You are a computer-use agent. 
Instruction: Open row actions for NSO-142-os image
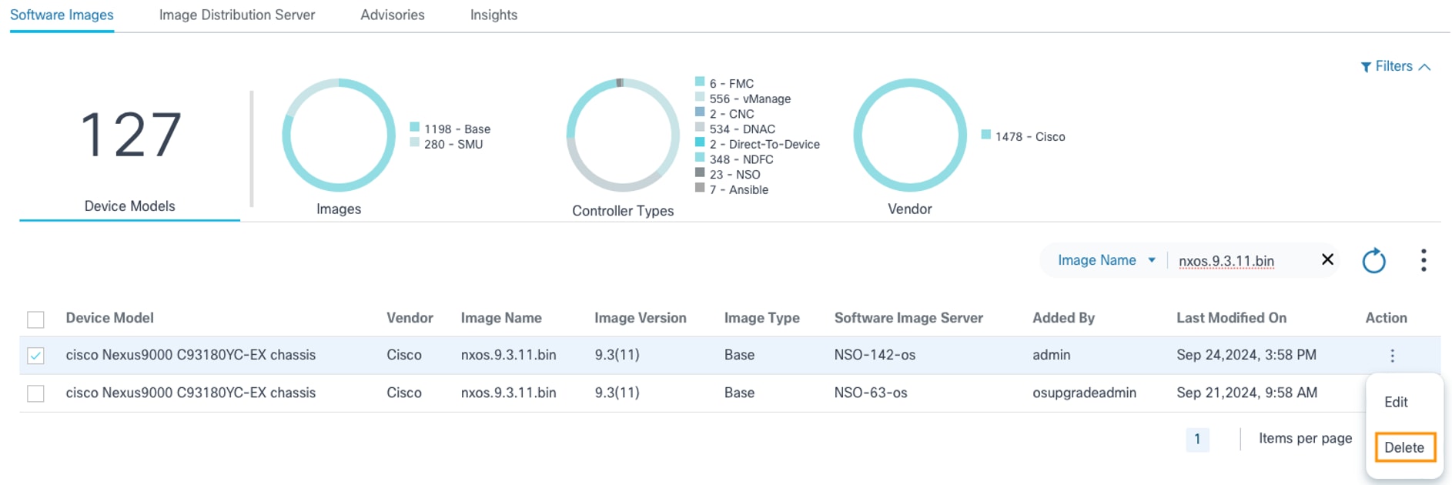point(1392,356)
